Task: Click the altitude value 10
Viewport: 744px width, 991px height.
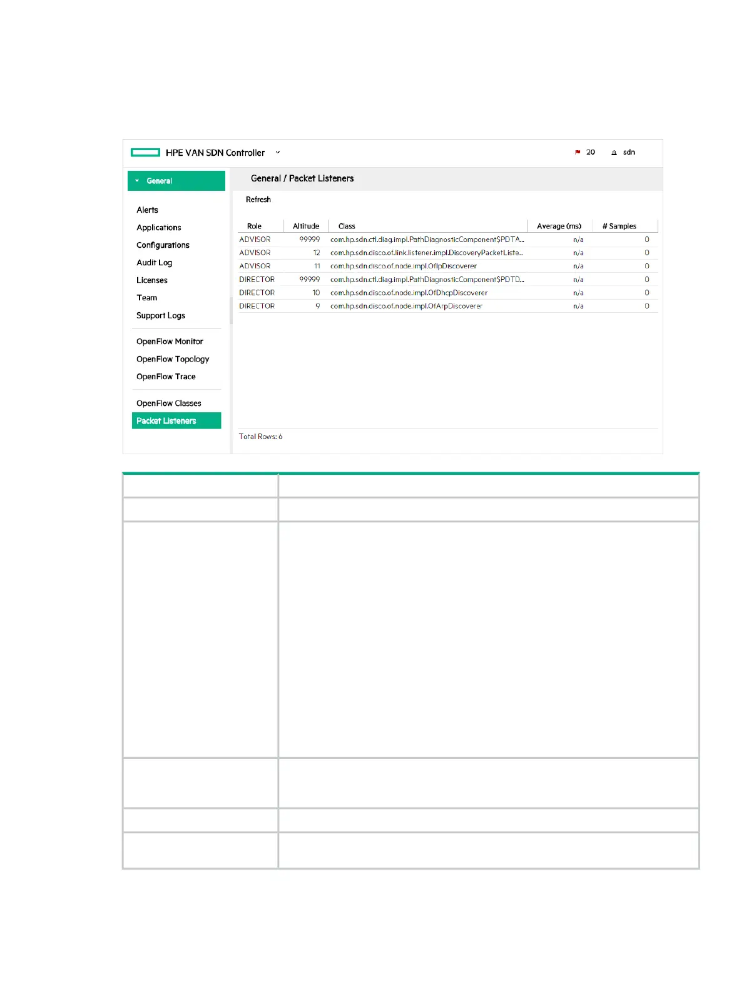Action: pyautogui.click(x=316, y=293)
